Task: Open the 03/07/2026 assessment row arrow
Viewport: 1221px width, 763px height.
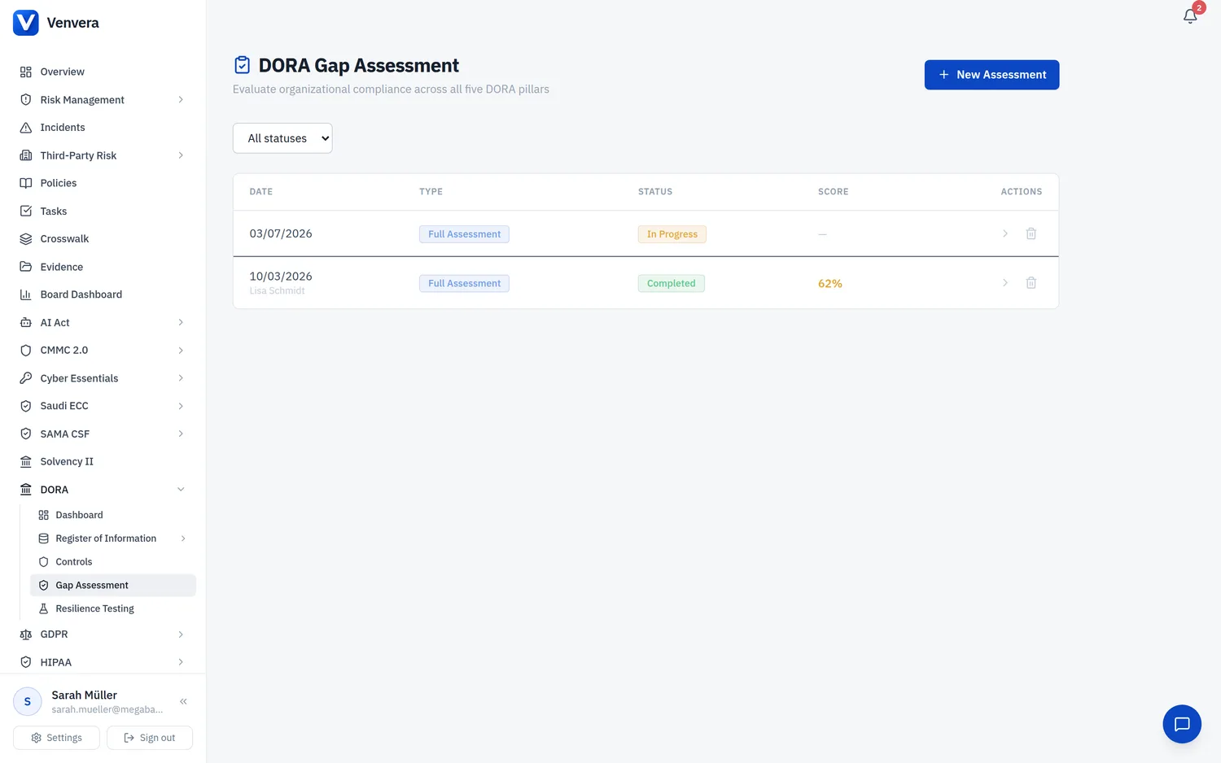Action: point(1005,233)
